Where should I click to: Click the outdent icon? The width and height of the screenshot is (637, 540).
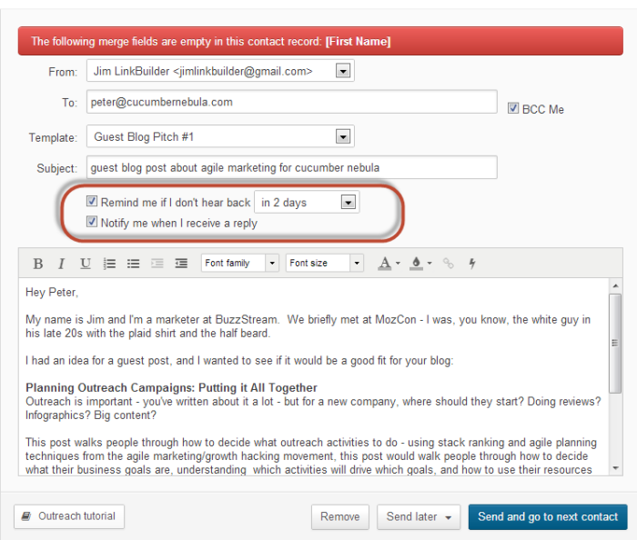[x=157, y=264]
